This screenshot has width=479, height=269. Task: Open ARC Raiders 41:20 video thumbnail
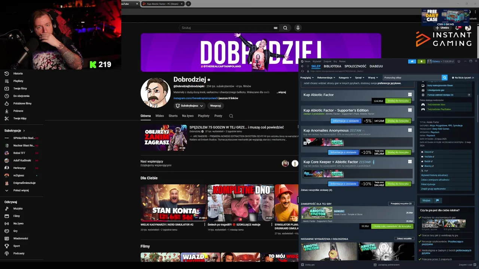164,137
